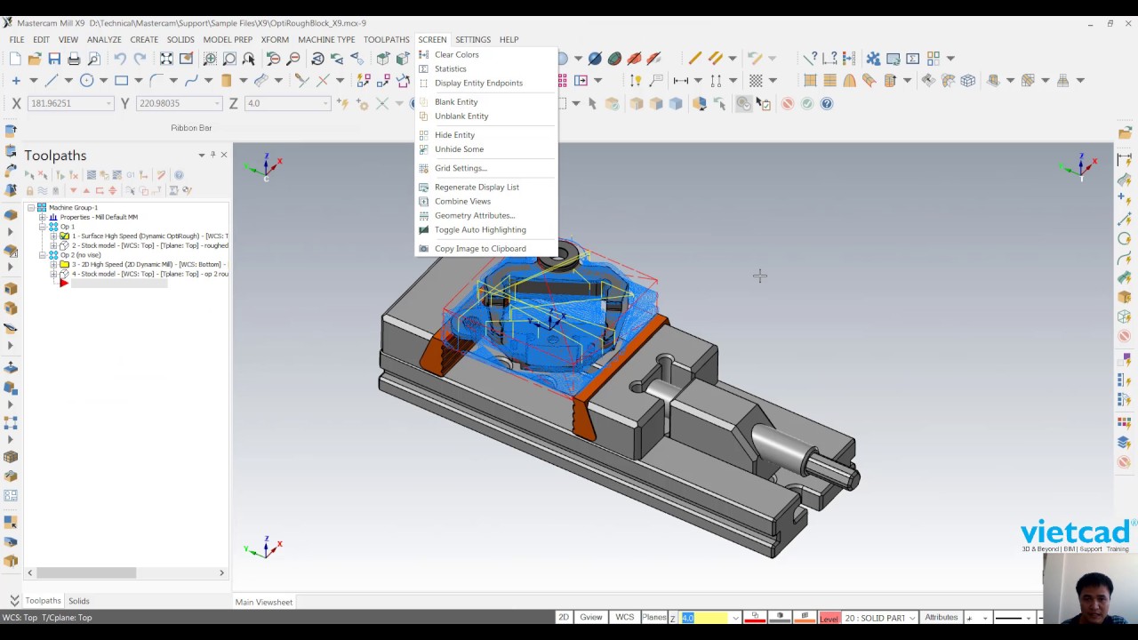Toggle folder icon of operation 3 2D High Speed
Image resolution: width=1138 pixels, height=640 pixels.
(x=64, y=264)
